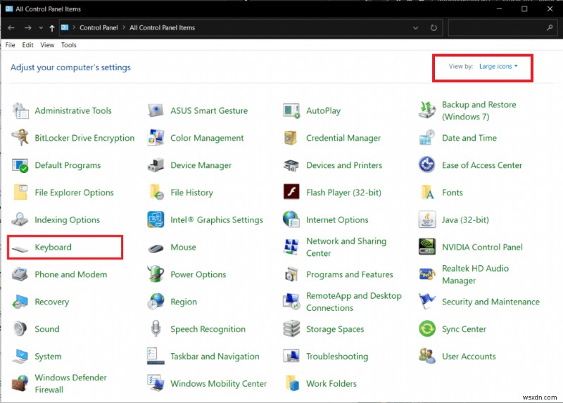
Task: Open the Sync Center icon
Action: (x=427, y=329)
